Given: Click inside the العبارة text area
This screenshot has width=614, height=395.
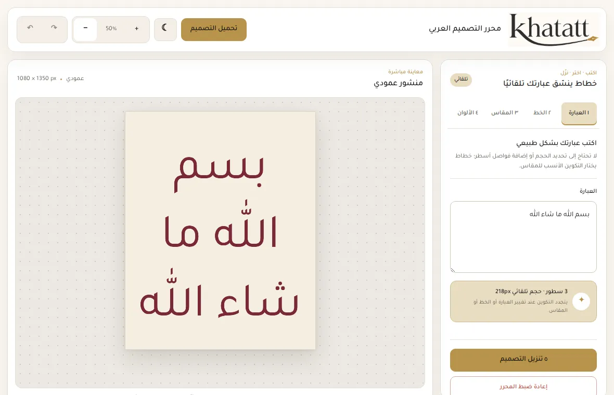Looking at the screenshot, I should coord(523,237).
